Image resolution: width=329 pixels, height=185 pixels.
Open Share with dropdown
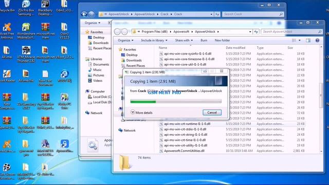[184, 40]
